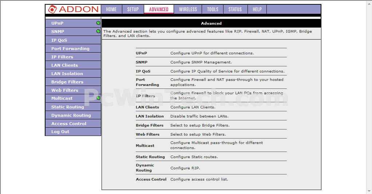Click the green status dot beside SNMP
The image size is (372, 194).
tap(98, 31)
